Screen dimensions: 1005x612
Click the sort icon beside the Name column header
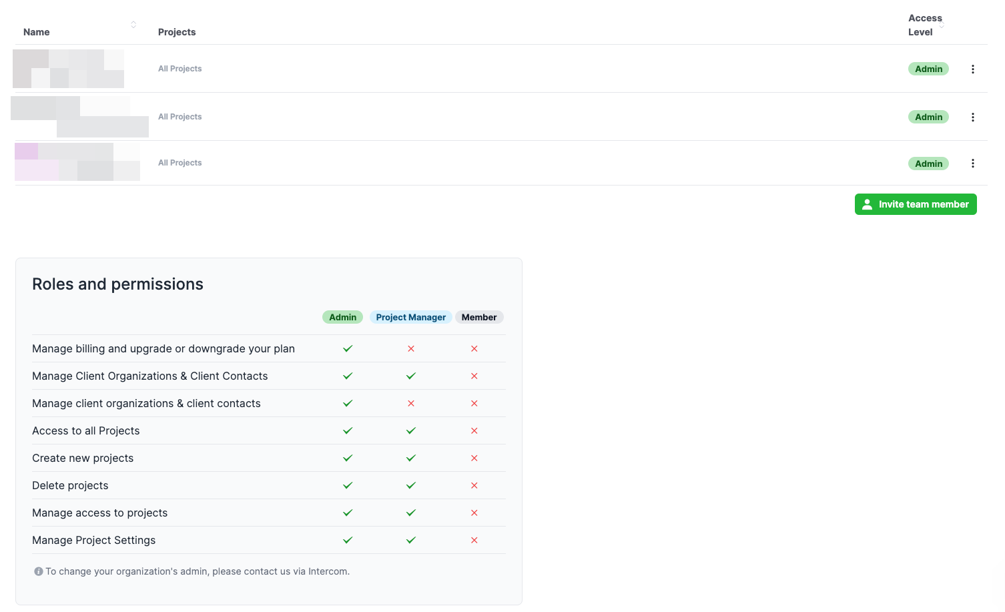point(133,24)
